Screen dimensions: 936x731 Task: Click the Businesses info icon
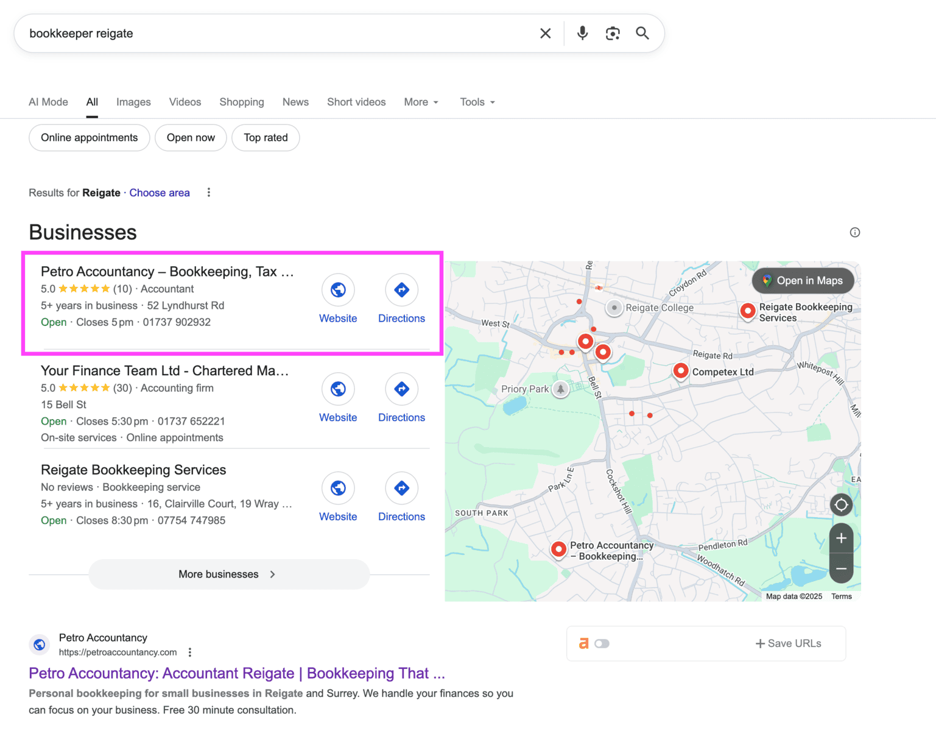(x=854, y=232)
